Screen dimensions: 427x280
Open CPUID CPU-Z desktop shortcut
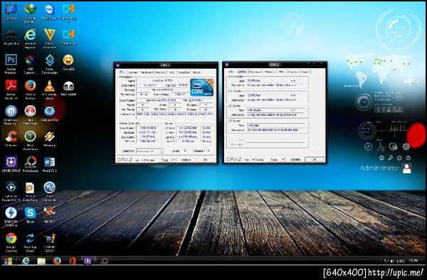pyautogui.click(x=11, y=164)
